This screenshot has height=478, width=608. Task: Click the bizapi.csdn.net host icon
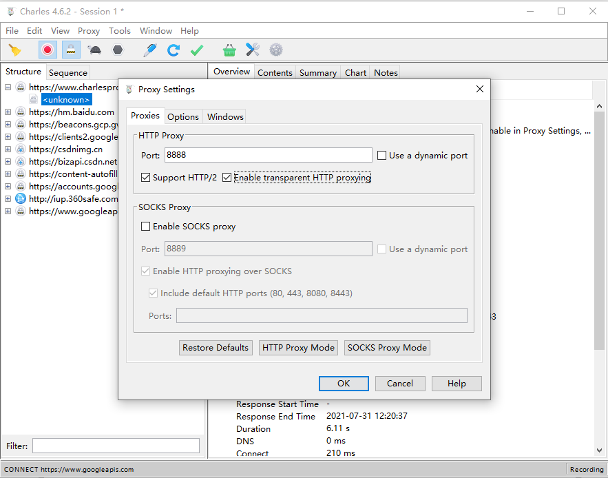[21, 162]
